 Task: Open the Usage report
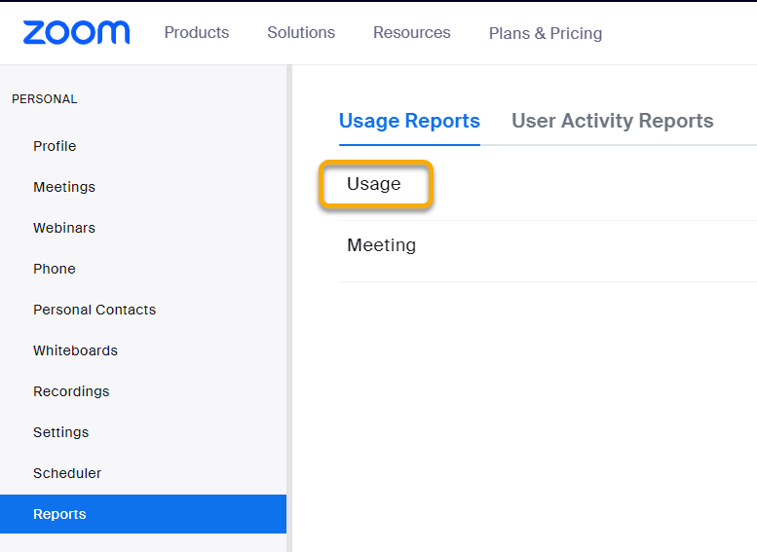point(374,184)
